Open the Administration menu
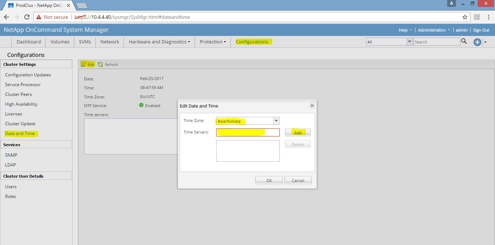The width and height of the screenshot is (495, 245). pyautogui.click(x=432, y=30)
